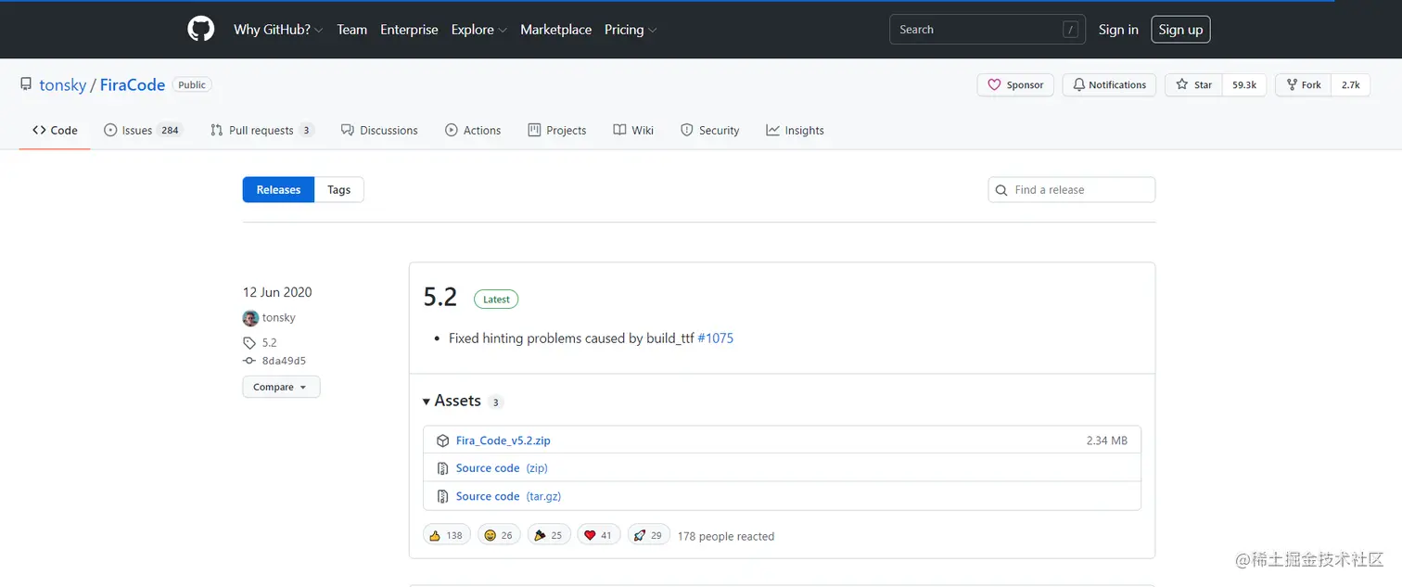Click the Latest label badge
The height and width of the screenshot is (587, 1402).
click(x=496, y=299)
